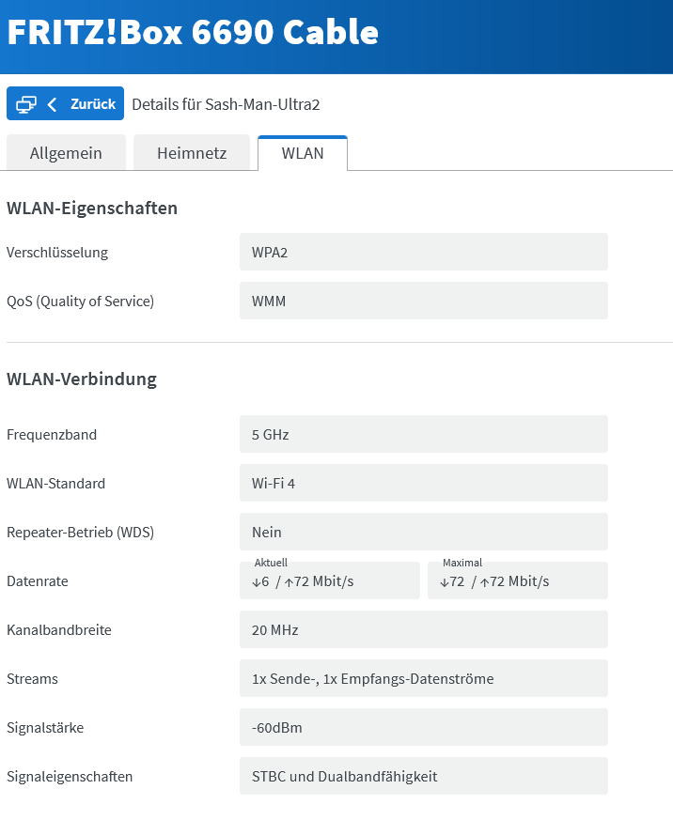Click the Kanalbandbreite label
This screenshot has width=673, height=820.
59,630
